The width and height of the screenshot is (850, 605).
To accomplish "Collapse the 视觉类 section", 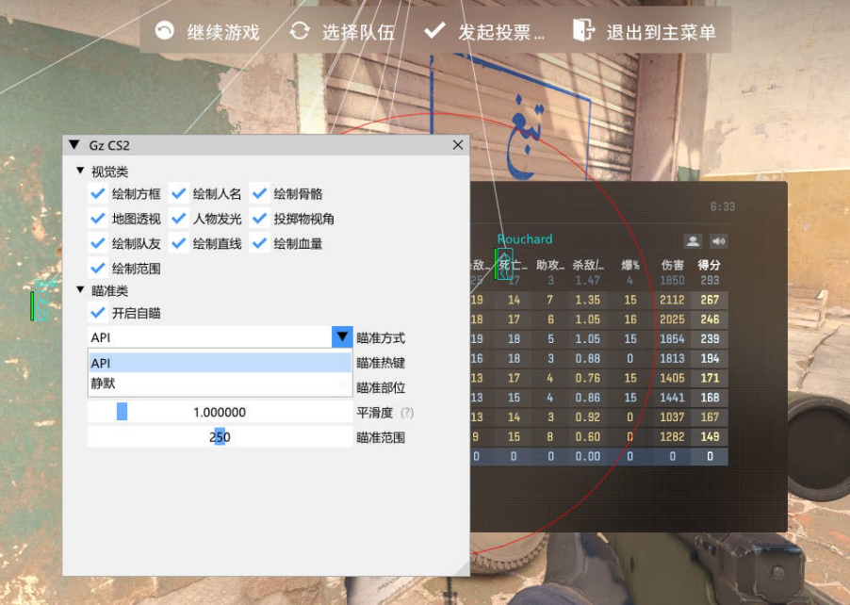I will point(80,171).
